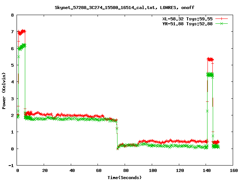Image resolution: width=241 pixels, height=181 pixels.
Task: Click y-axis tick label 3
Action: point(12,99)
